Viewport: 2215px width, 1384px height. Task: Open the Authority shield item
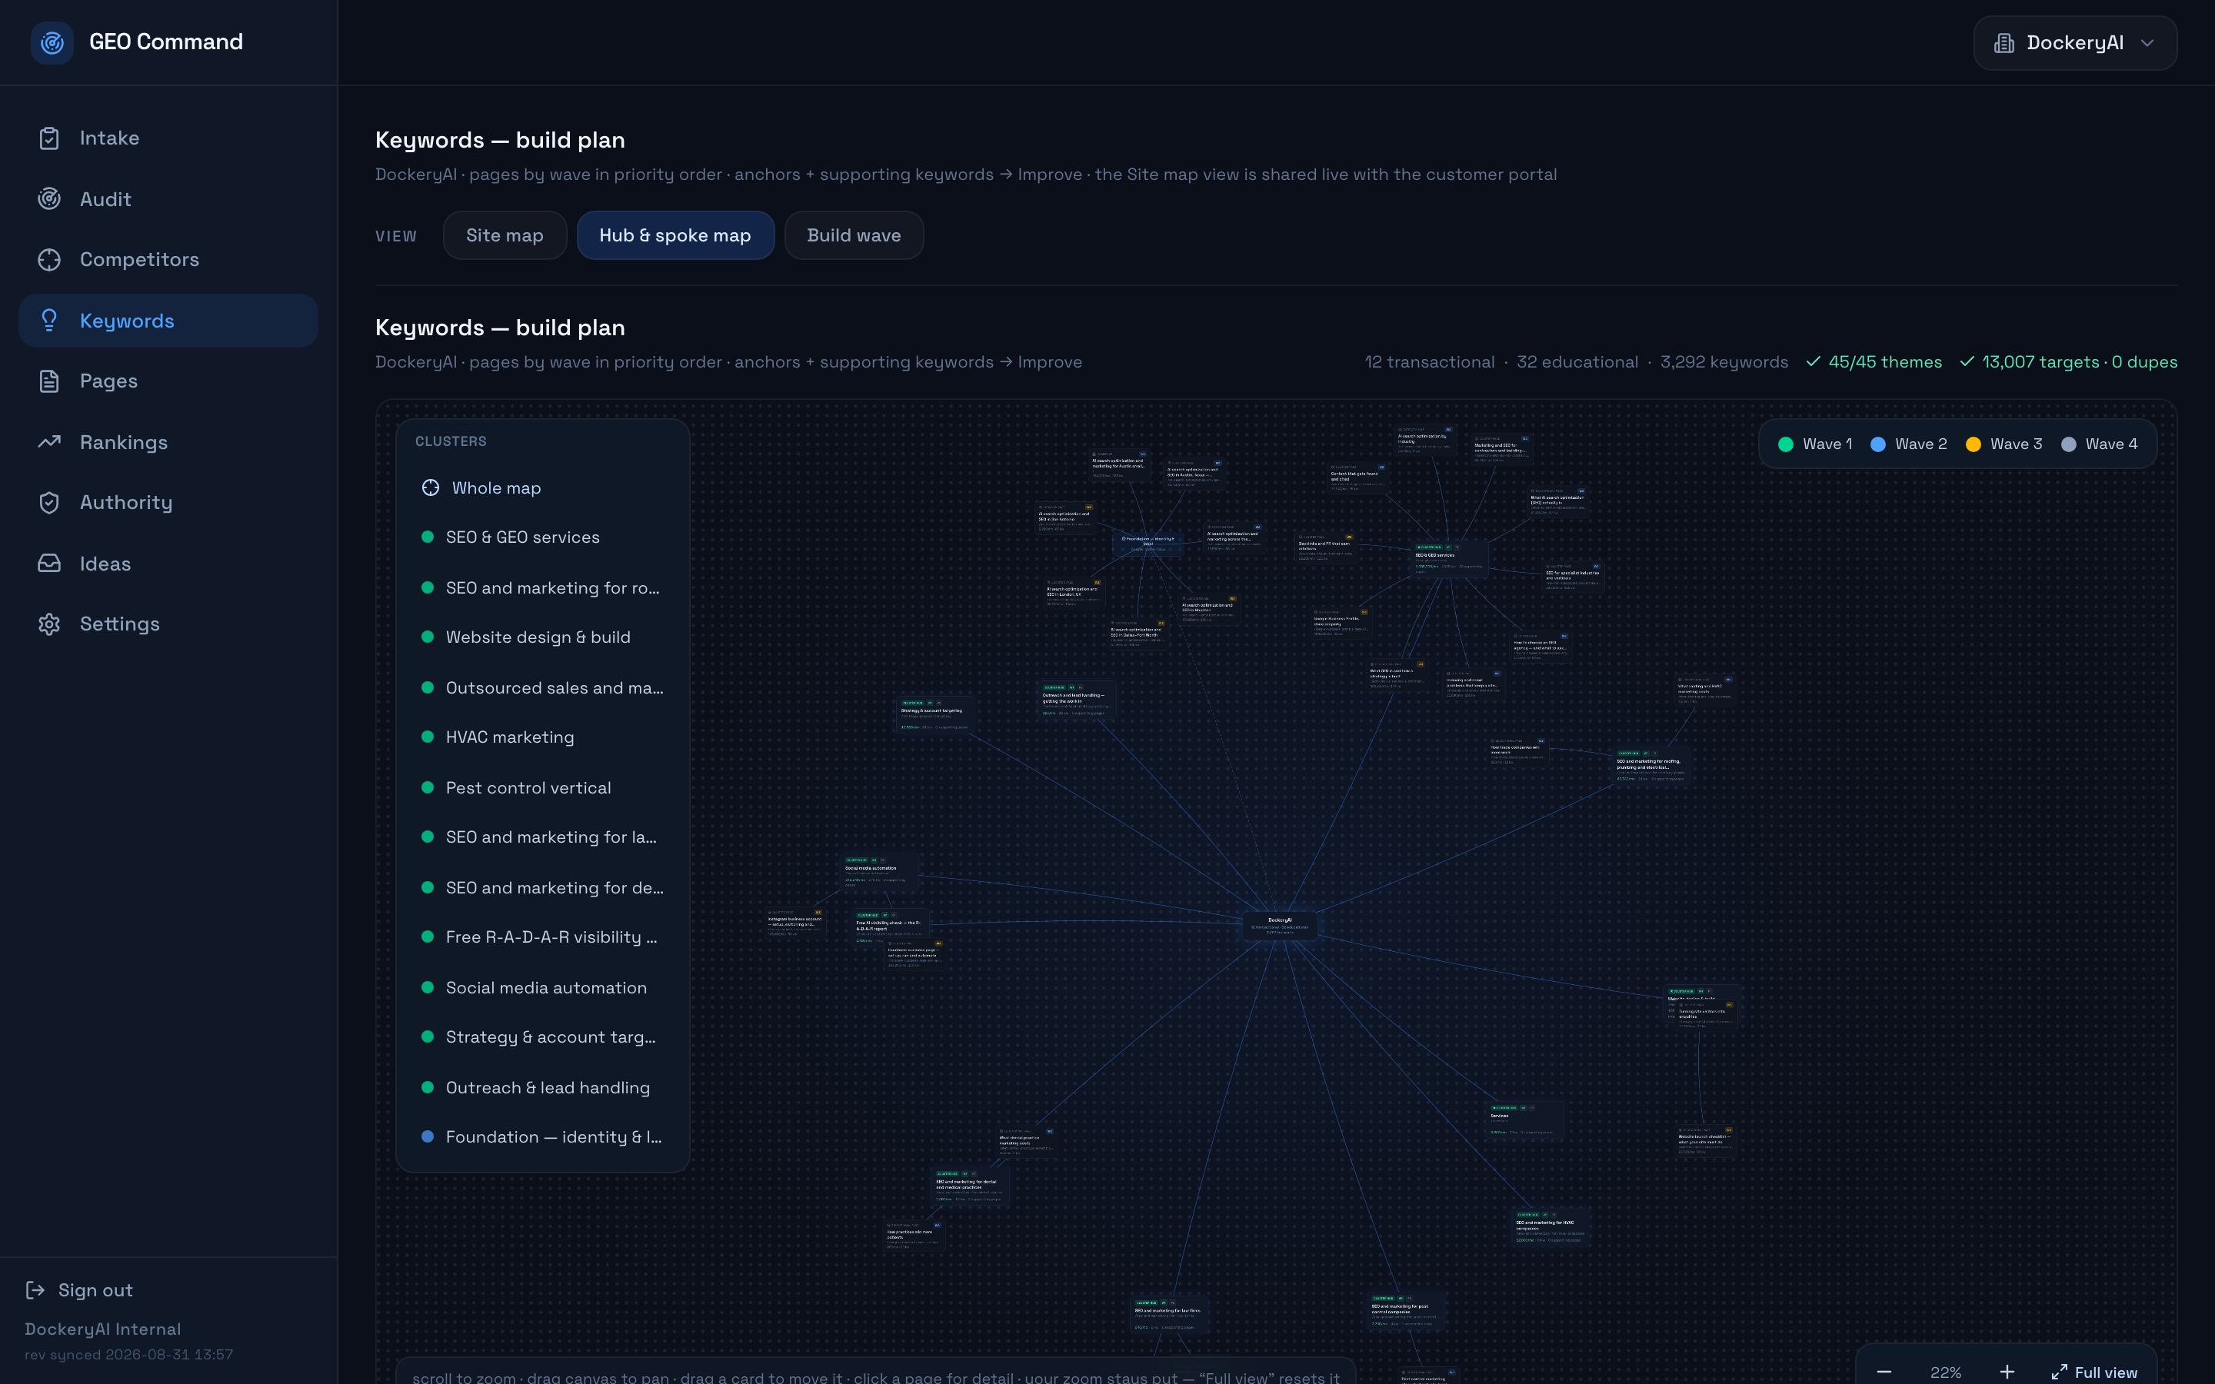pos(168,503)
